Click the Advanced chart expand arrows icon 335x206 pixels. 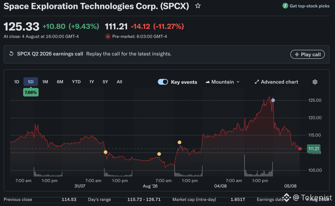click(x=256, y=82)
